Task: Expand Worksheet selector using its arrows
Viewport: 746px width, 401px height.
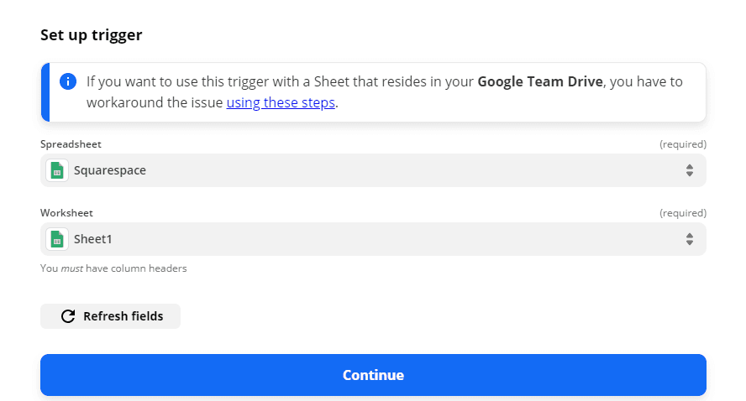Action: tap(689, 239)
